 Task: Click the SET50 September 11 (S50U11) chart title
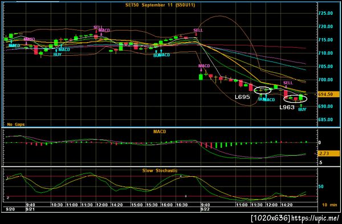tap(160, 5)
